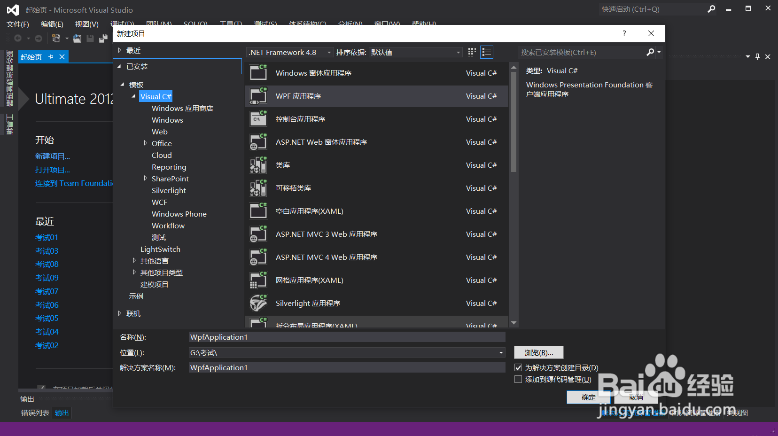Select the ASP.NET MVC 4 Web icon
778x436 pixels.
click(258, 257)
